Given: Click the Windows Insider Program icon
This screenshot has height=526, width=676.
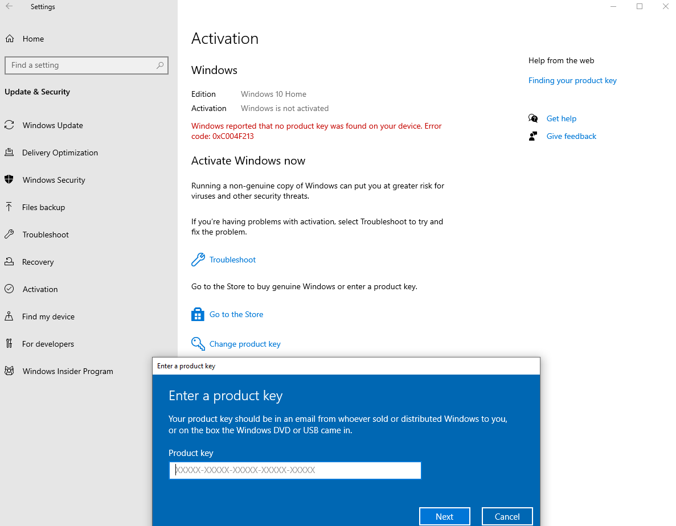Looking at the screenshot, I should [10, 371].
